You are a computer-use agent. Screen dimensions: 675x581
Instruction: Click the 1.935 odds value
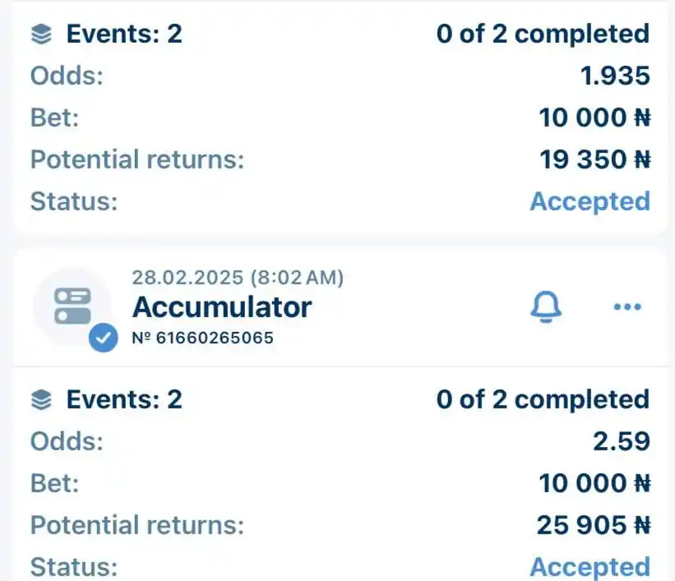coord(615,76)
